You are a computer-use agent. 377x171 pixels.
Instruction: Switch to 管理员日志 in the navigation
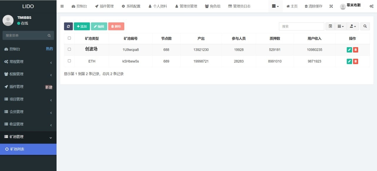tap(240, 6)
